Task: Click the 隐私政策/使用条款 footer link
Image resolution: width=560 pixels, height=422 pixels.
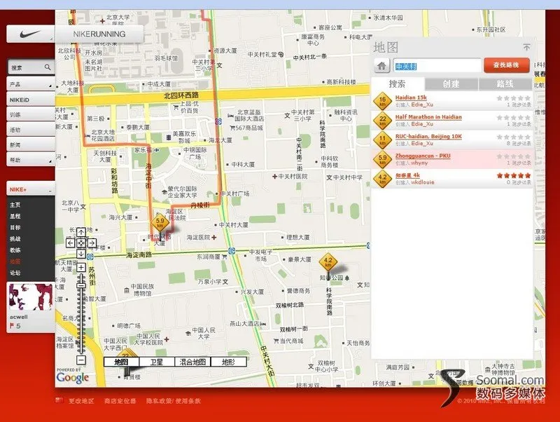Action: [x=173, y=401]
